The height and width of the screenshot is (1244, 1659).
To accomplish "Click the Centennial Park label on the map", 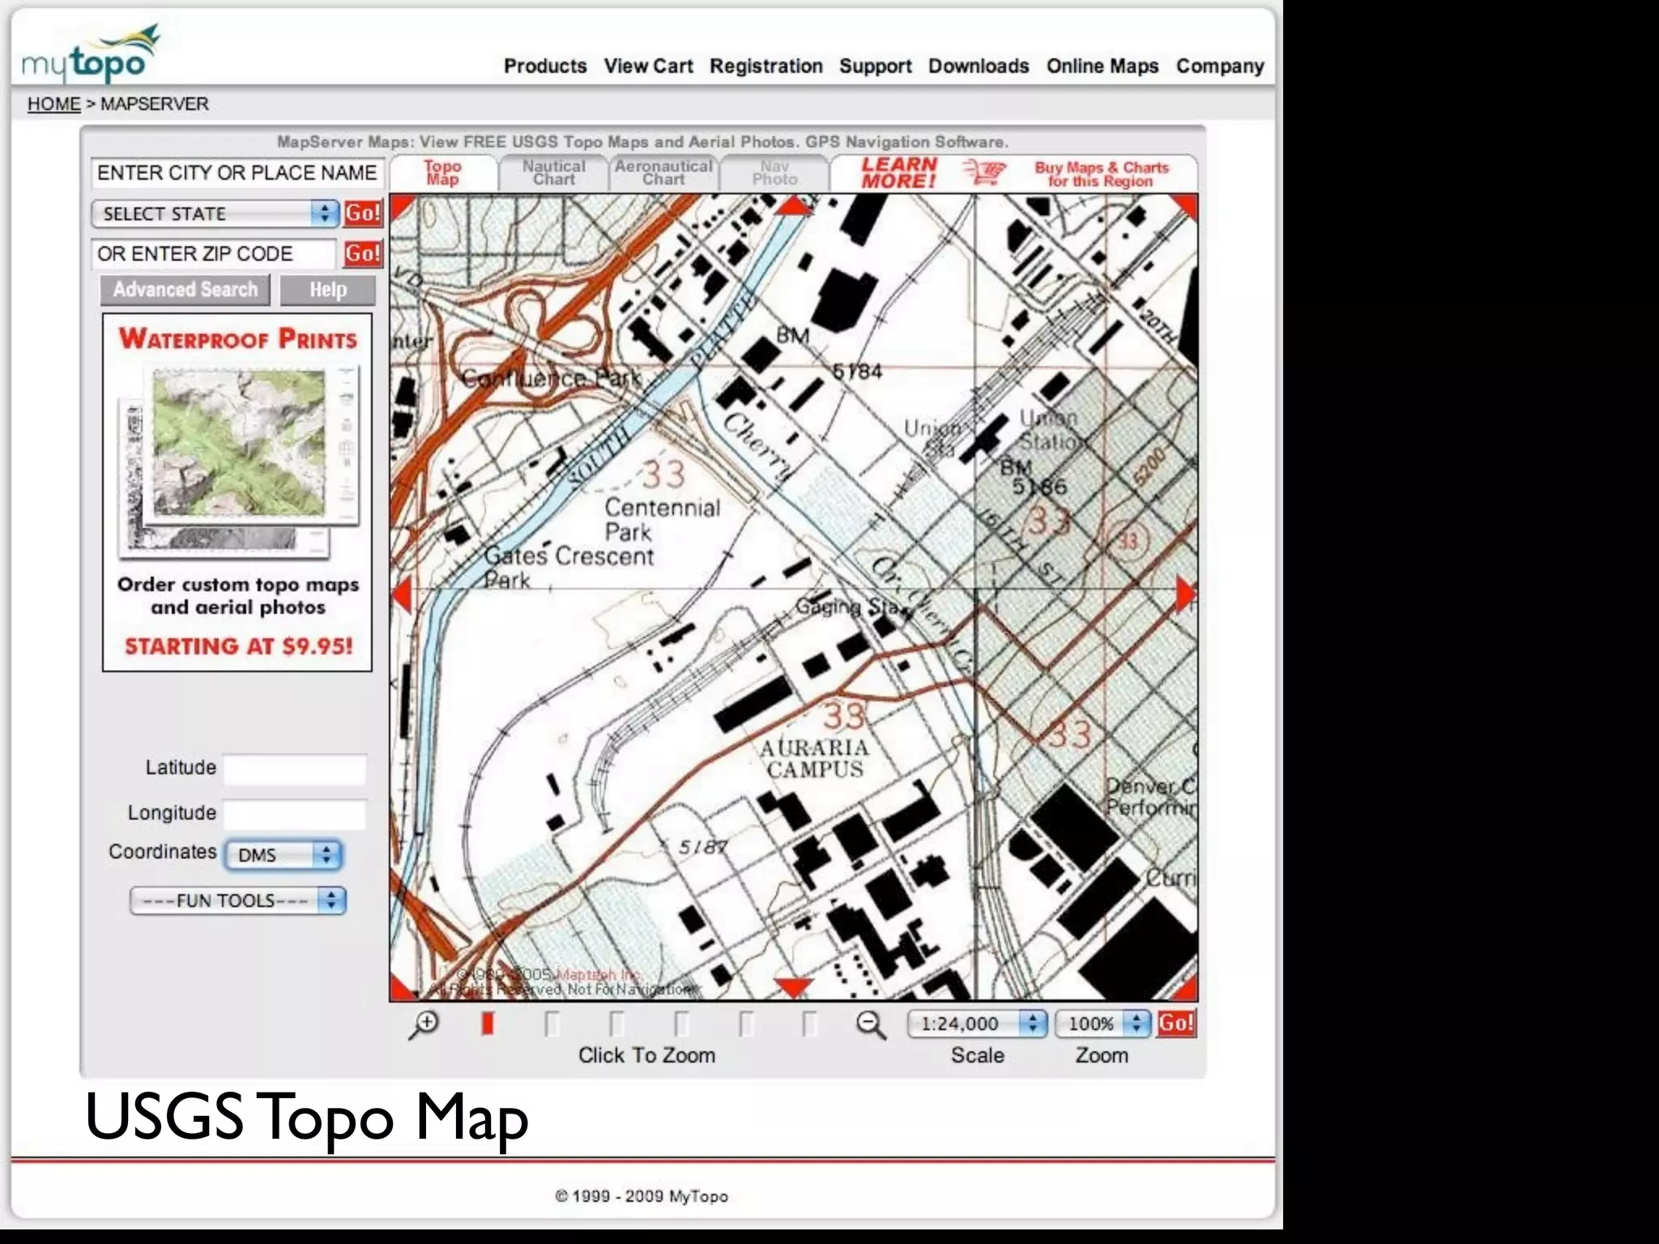I will coord(662,520).
